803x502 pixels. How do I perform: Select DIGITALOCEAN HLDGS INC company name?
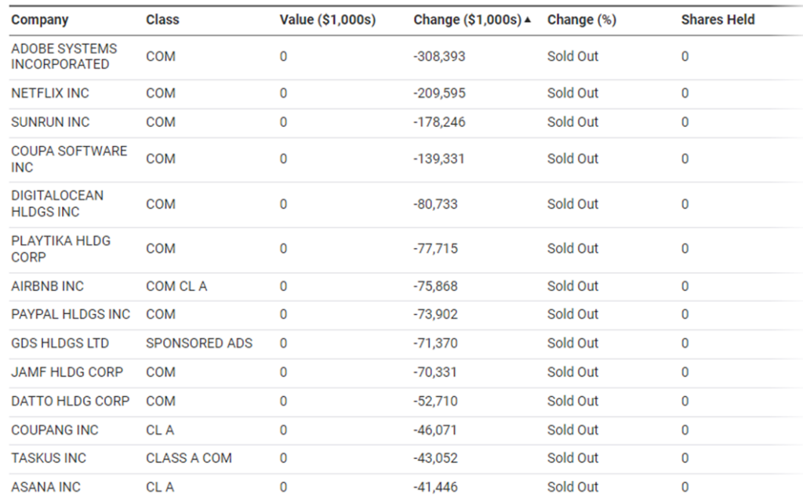pos(57,204)
